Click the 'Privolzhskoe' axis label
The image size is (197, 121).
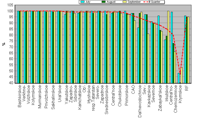pyautogui.click(x=46, y=96)
